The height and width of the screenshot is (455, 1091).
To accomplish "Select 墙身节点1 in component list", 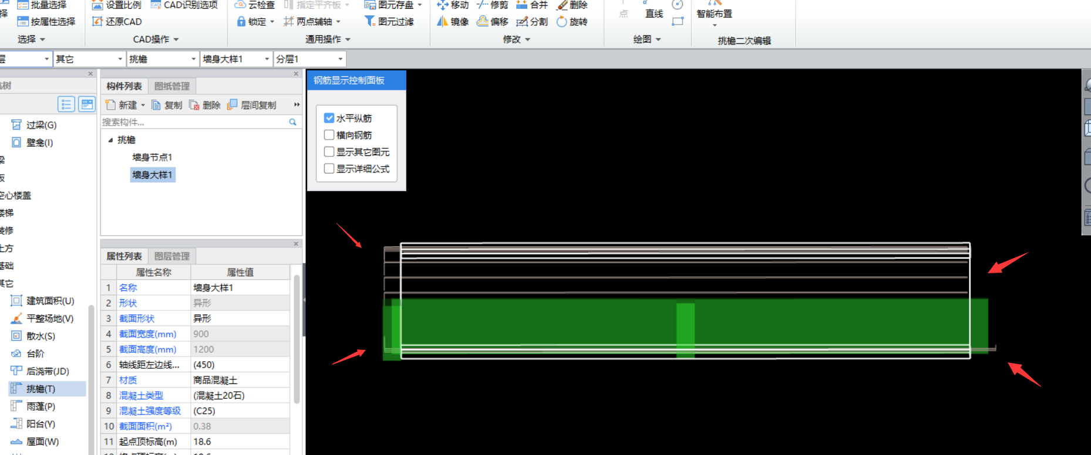I will [x=152, y=157].
